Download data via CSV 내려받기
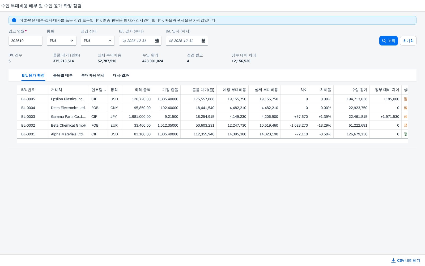The image size is (425, 266). coord(406,260)
